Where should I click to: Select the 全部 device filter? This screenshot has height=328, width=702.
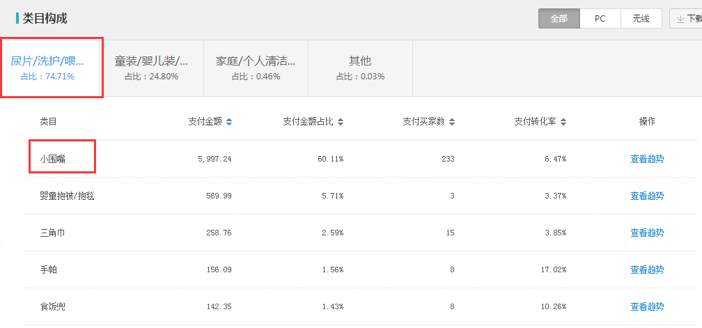(559, 19)
